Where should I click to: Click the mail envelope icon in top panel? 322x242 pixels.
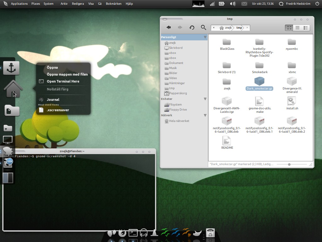pyautogui.click(x=244, y=4)
